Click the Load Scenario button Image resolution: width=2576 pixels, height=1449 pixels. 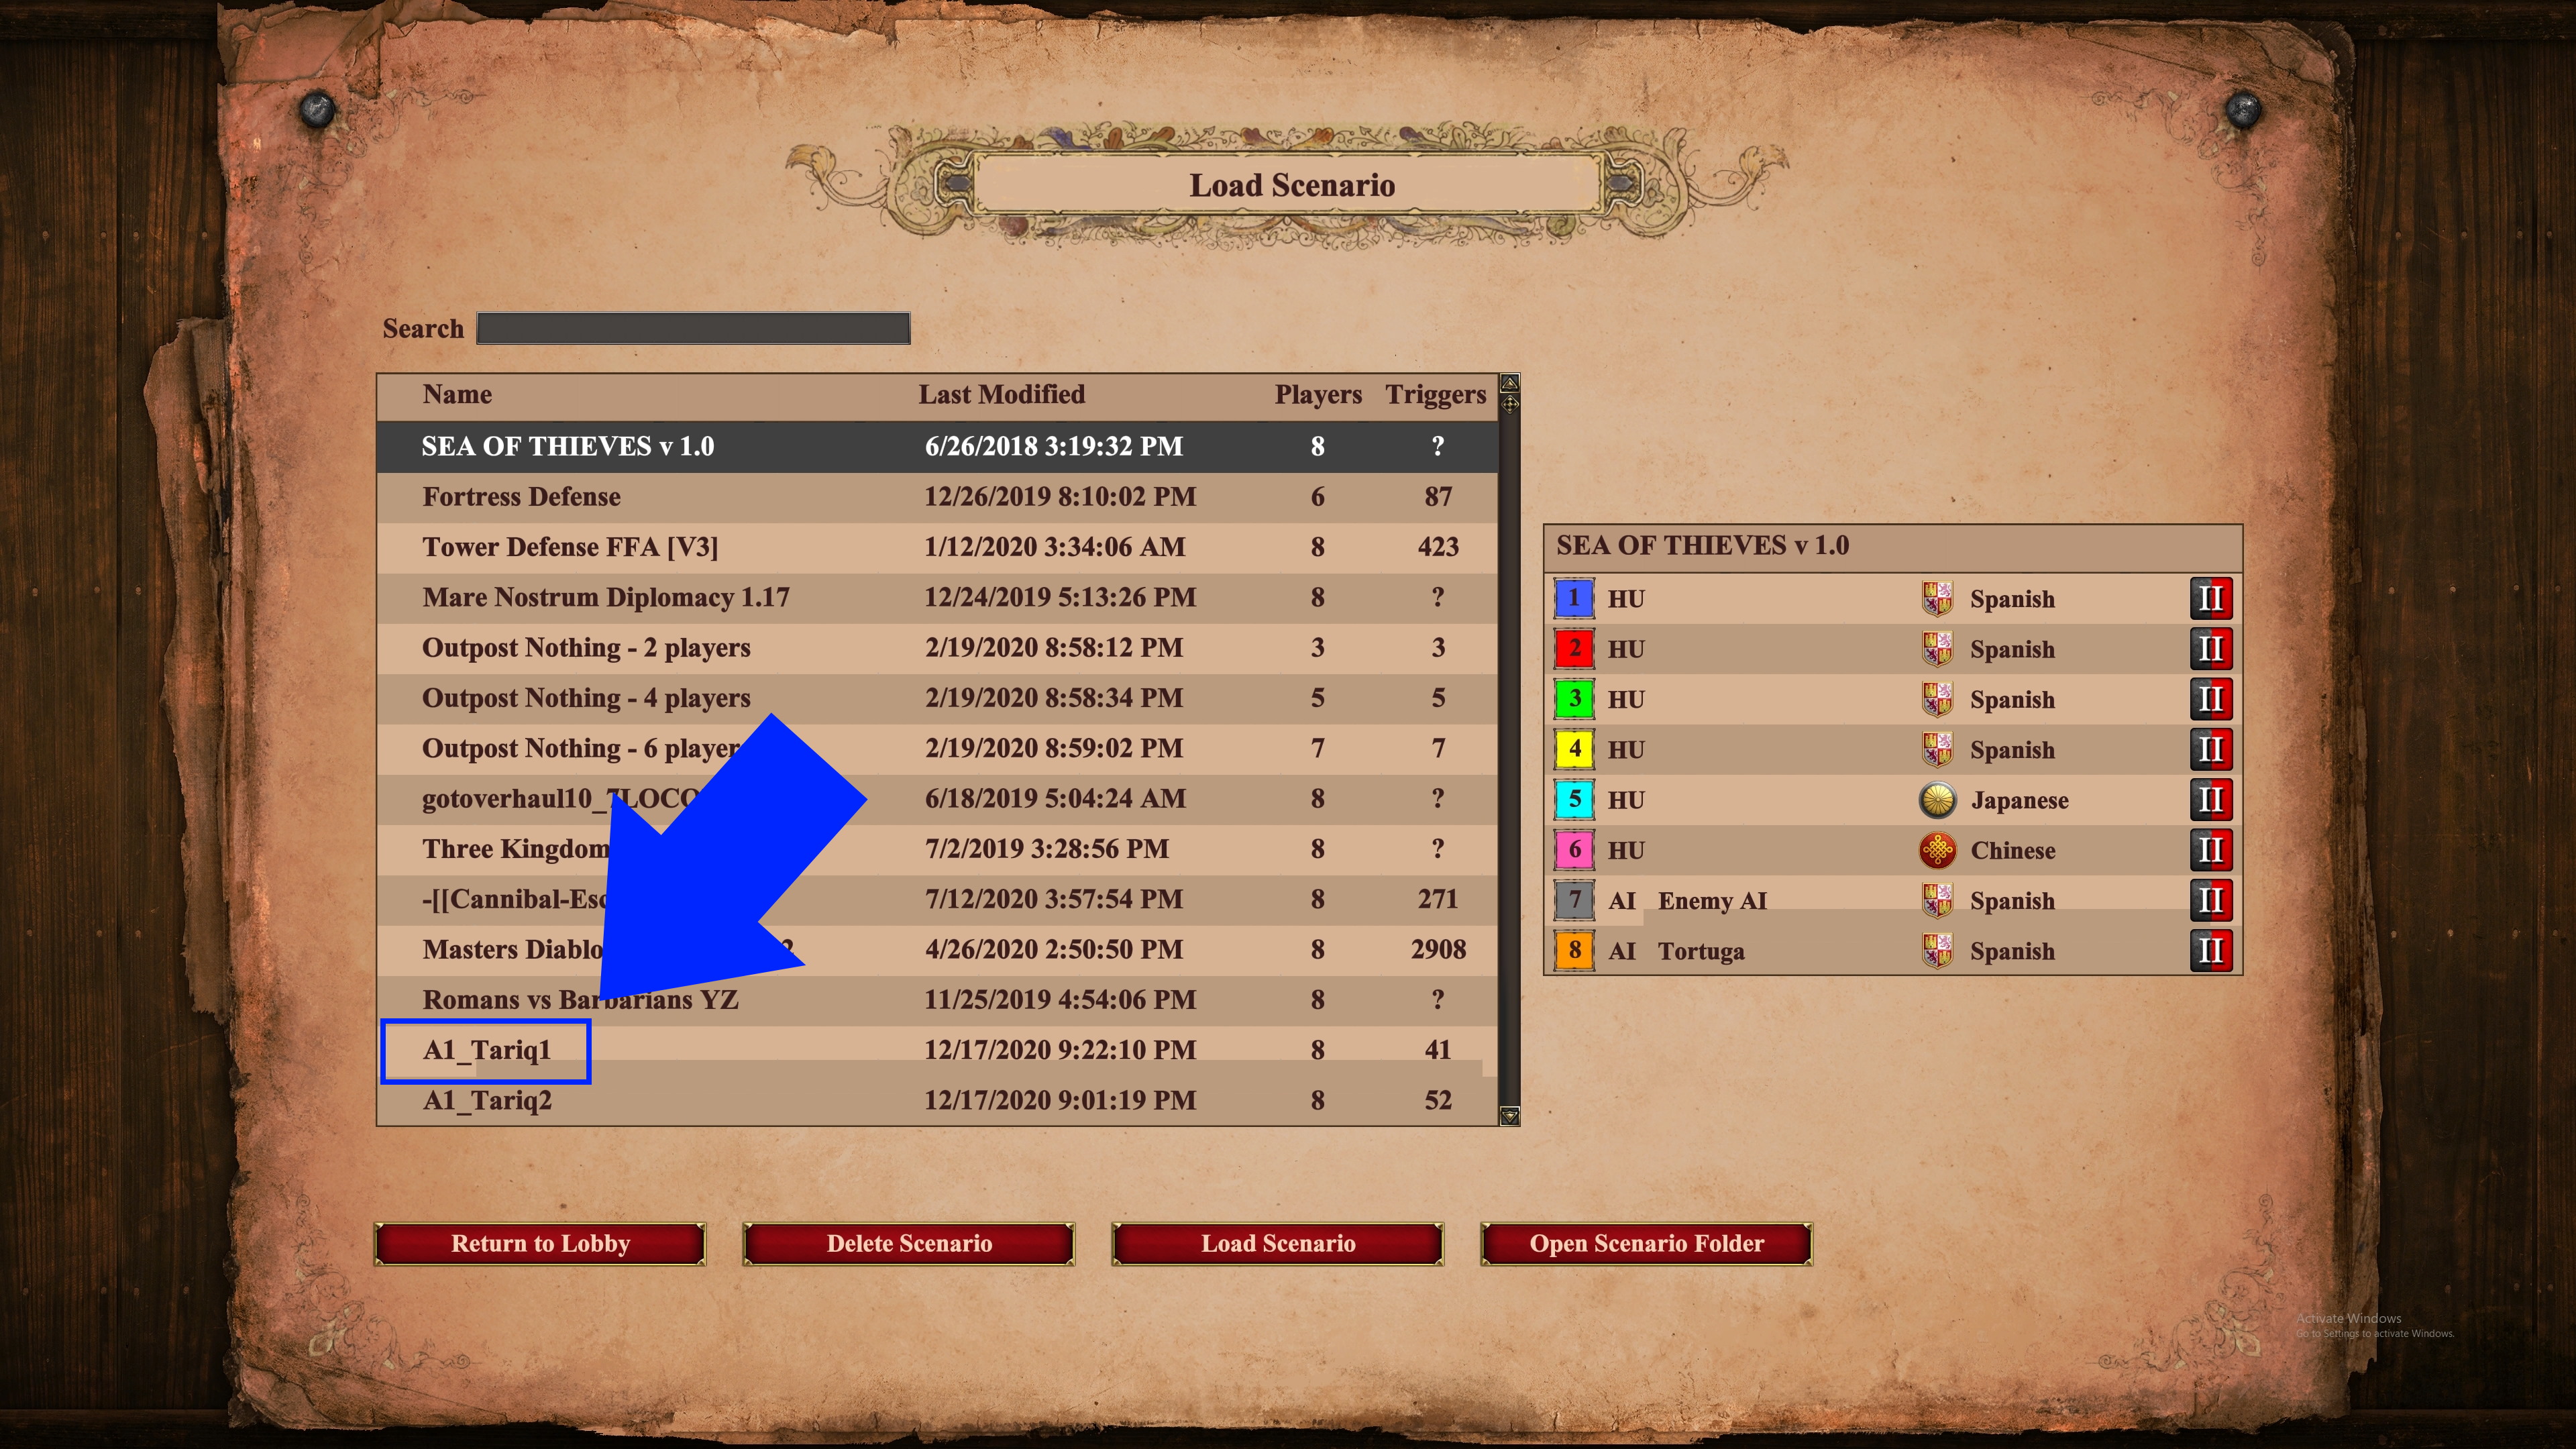click(1278, 1244)
